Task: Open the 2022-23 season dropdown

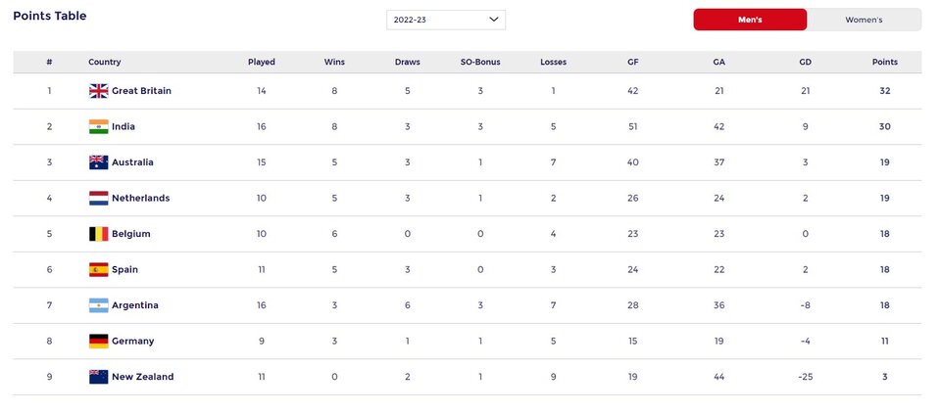Action: pyautogui.click(x=446, y=20)
